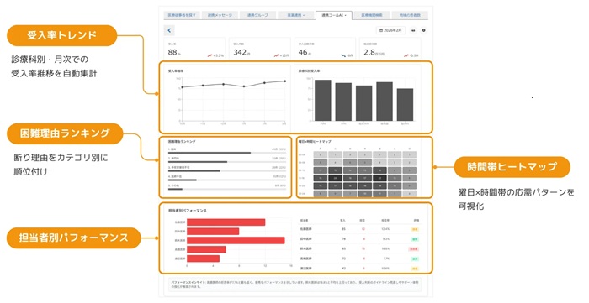Screen dimensions: 589x303
Task: Click the green status badge in 高橋医師 row
Action: (x=415, y=259)
